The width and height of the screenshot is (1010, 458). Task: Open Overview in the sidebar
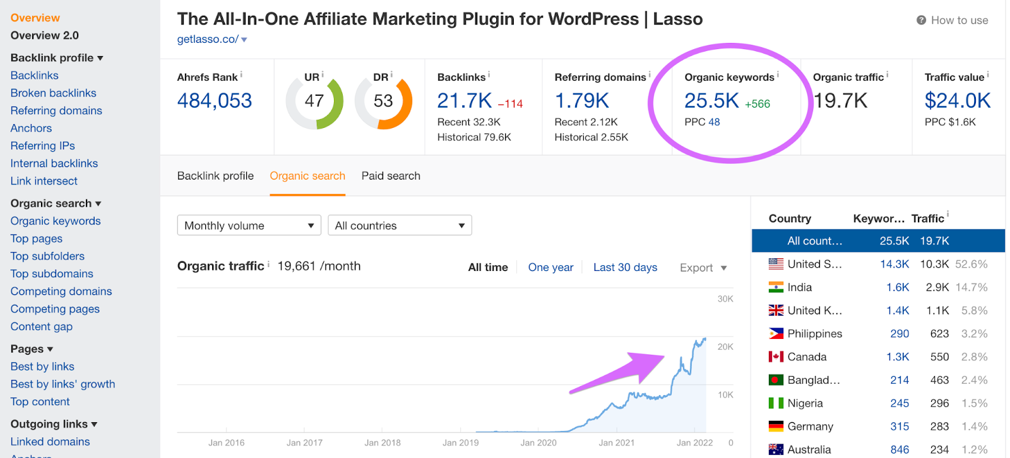coord(35,18)
